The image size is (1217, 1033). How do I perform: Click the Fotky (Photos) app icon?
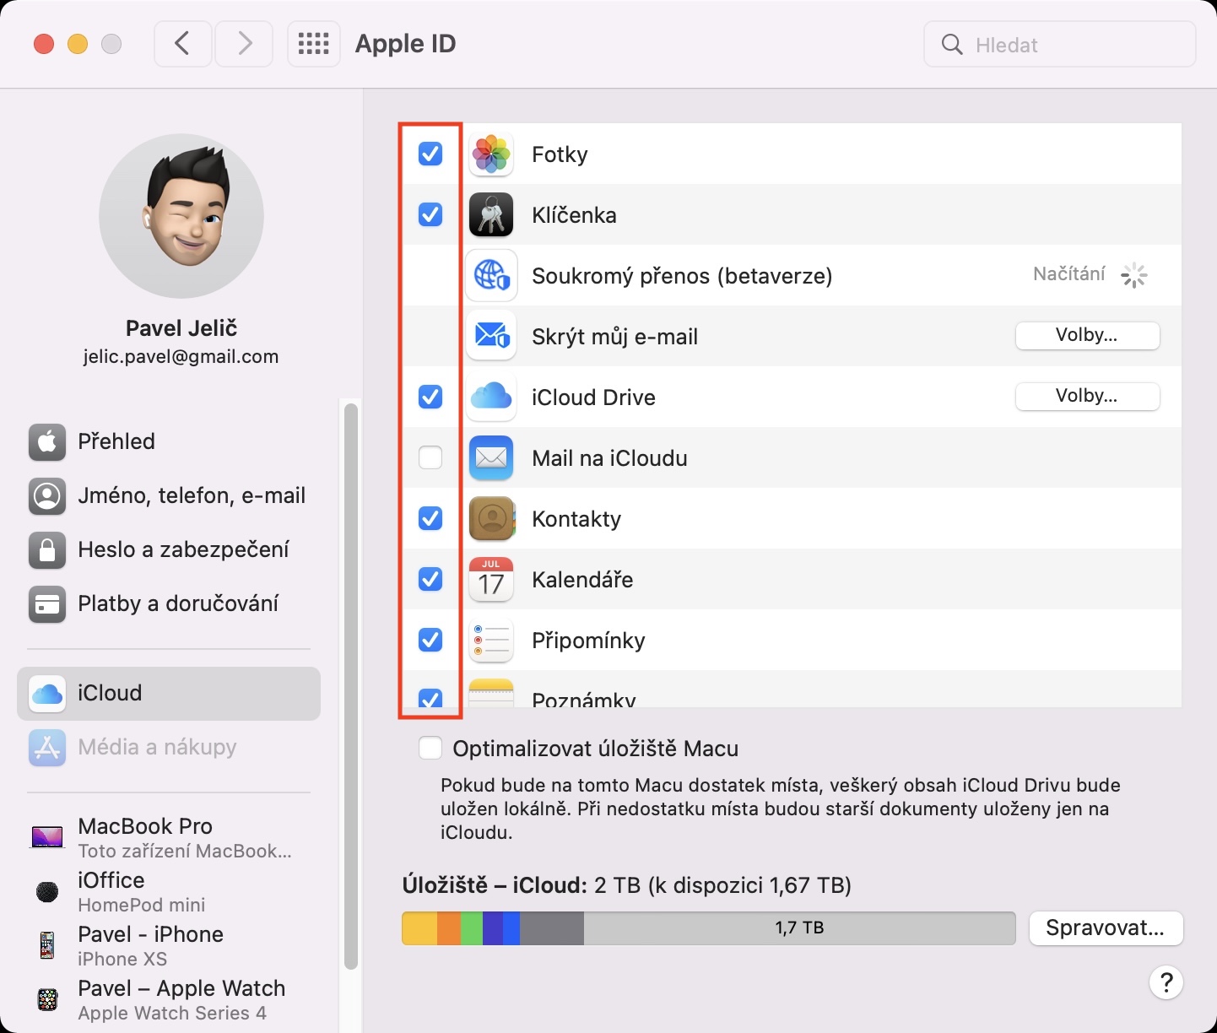click(491, 154)
